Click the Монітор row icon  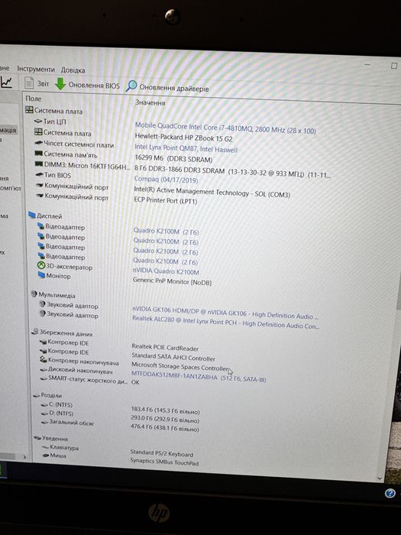pyautogui.click(x=41, y=274)
